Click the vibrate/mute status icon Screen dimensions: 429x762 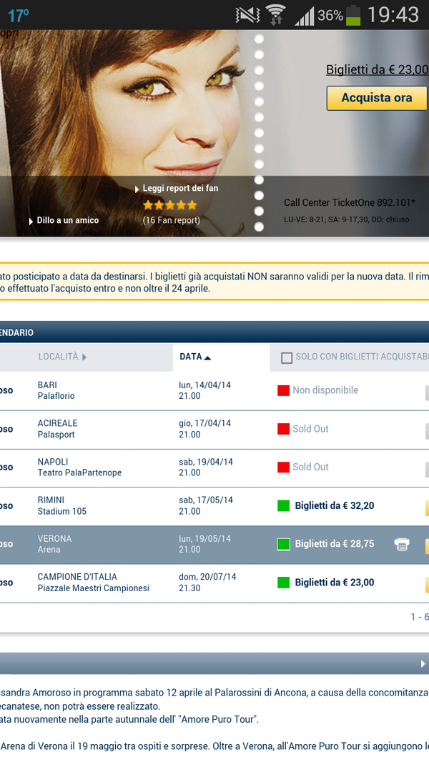coord(248,15)
